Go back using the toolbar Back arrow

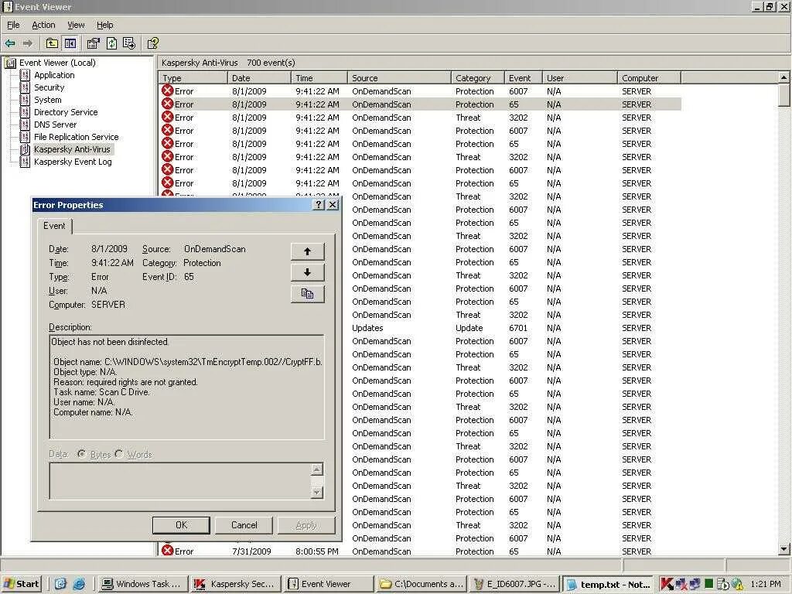click(10, 43)
